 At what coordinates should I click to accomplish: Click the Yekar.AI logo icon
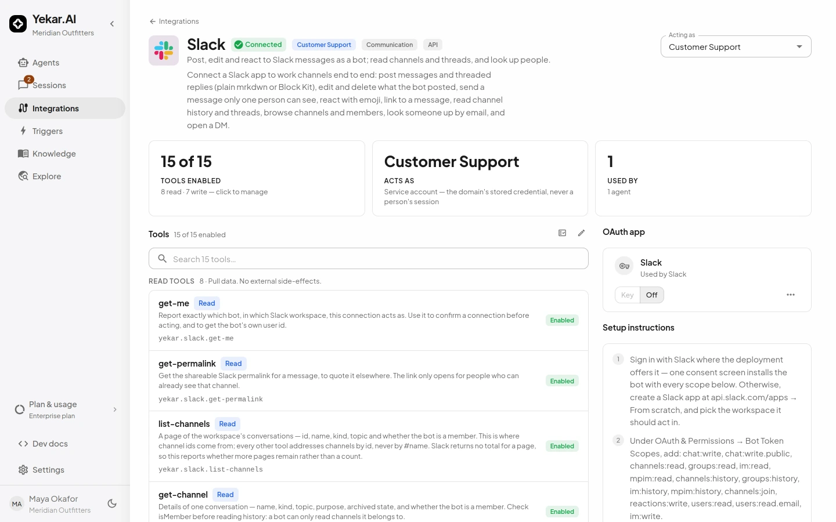18,24
